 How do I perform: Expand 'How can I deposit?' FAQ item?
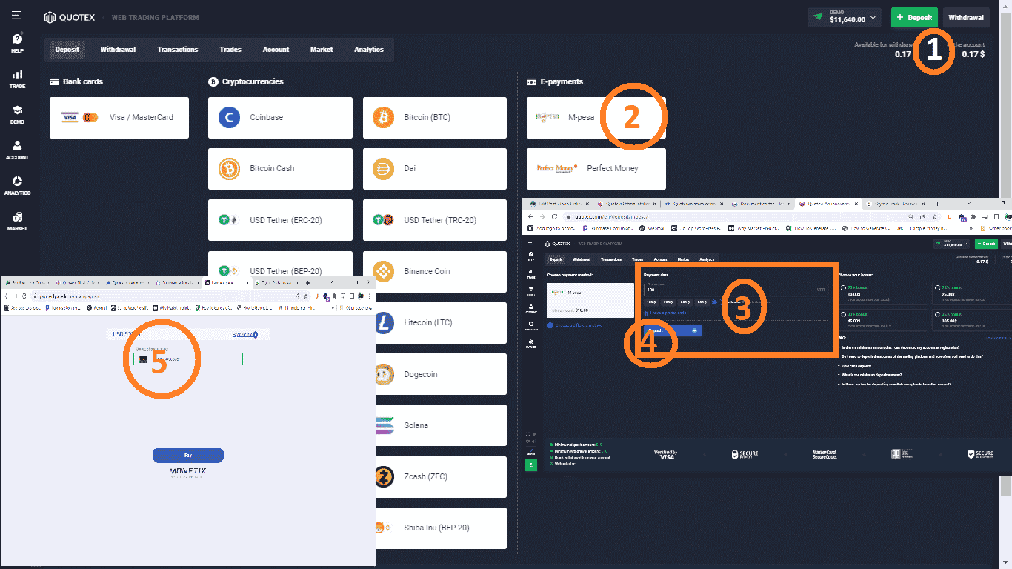click(x=854, y=366)
